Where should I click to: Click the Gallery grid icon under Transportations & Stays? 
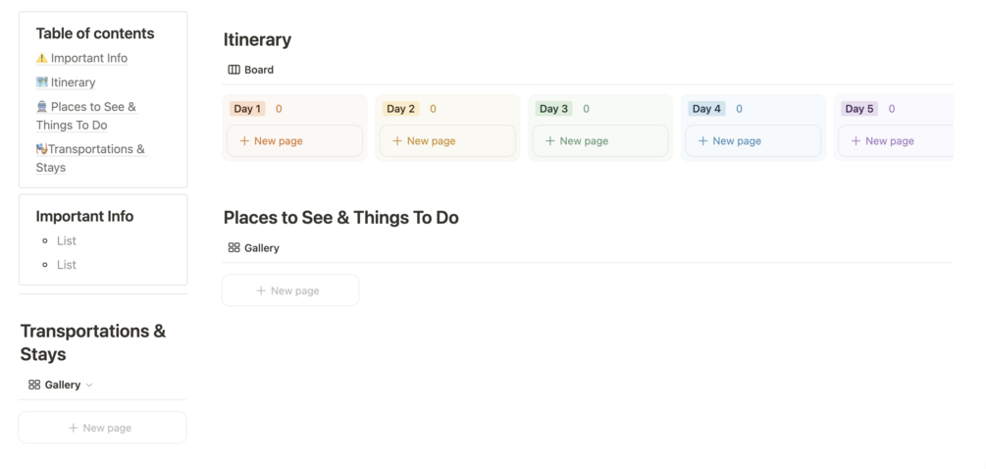click(x=34, y=385)
